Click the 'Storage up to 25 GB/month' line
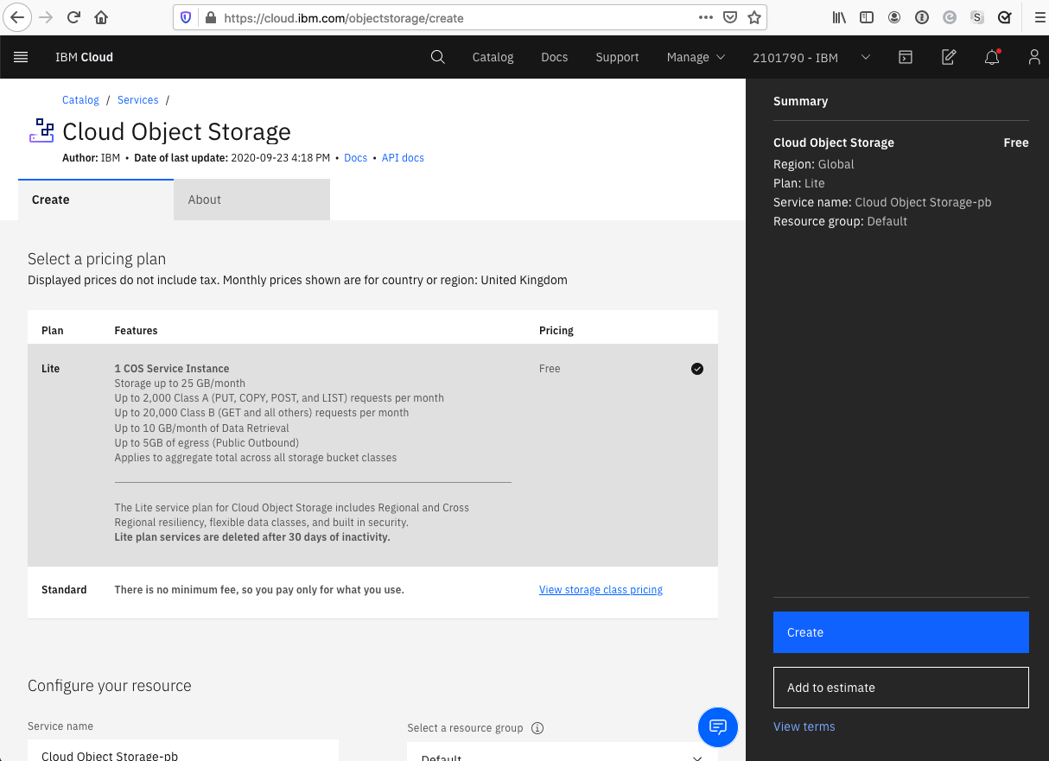The image size is (1049, 761). pos(180,384)
